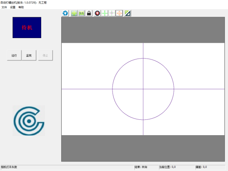Set view to 1:1 scale
Screen dimensions: 228x171
[81, 13]
